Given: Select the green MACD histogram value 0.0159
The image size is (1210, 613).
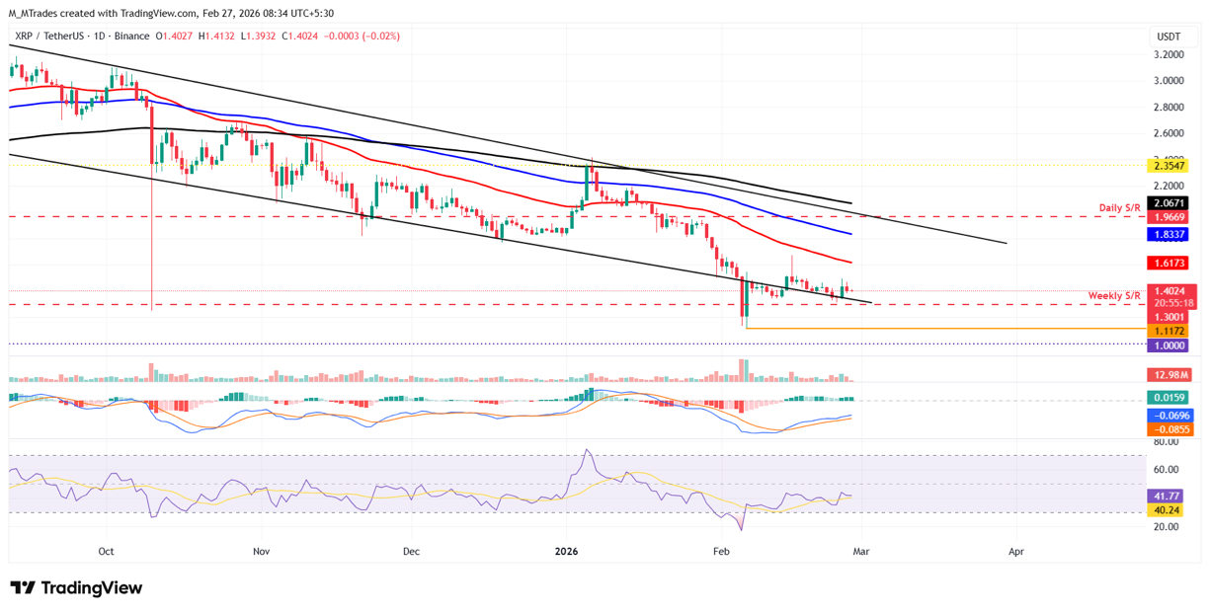Looking at the screenshot, I should [1170, 398].
